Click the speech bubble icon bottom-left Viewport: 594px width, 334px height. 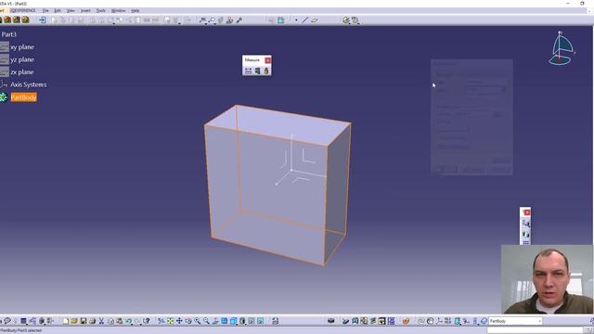7,321
